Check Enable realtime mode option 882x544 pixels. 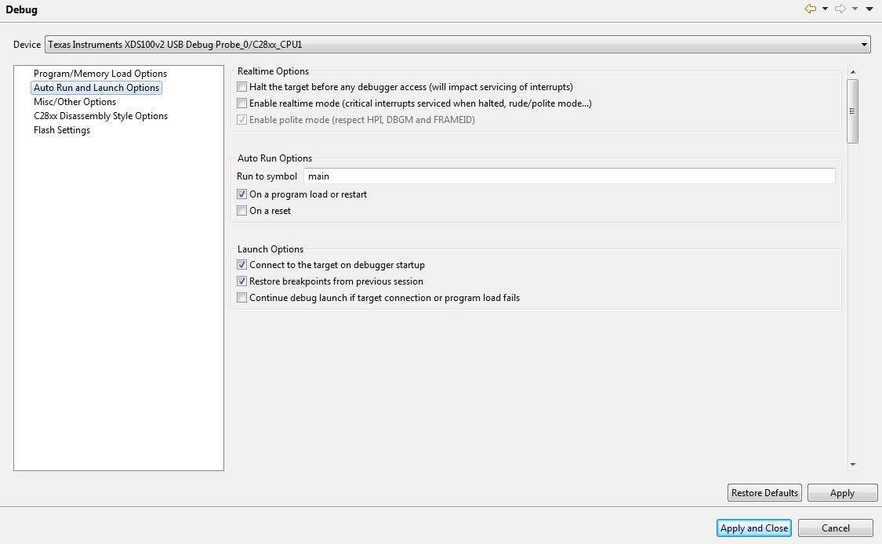242,103
